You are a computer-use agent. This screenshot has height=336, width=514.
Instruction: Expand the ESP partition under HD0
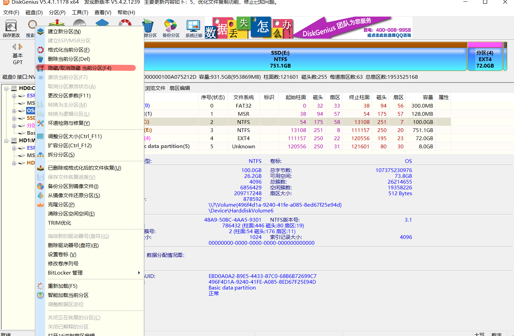14,96
